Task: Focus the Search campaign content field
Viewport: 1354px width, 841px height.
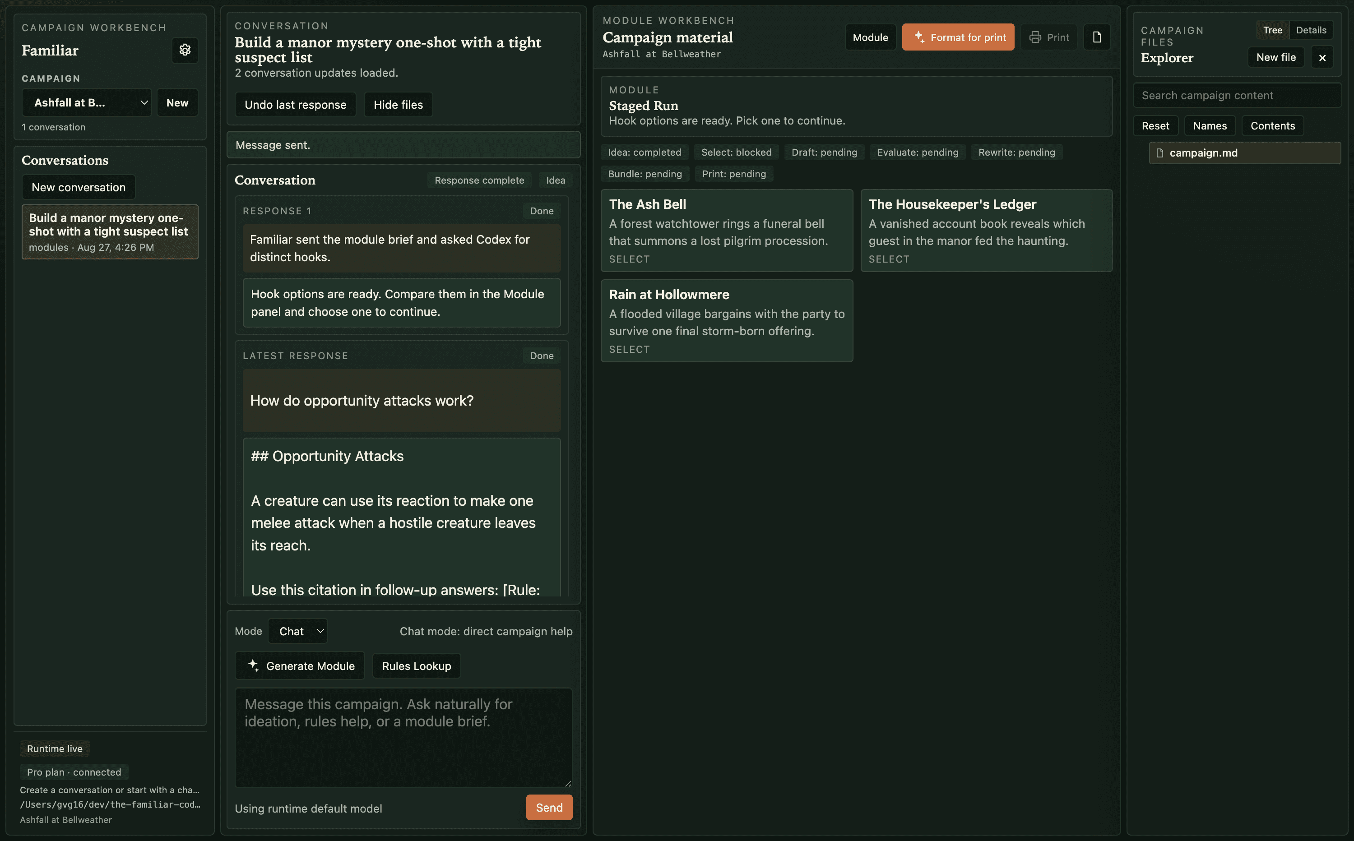Action: (x=1237, y=96)
